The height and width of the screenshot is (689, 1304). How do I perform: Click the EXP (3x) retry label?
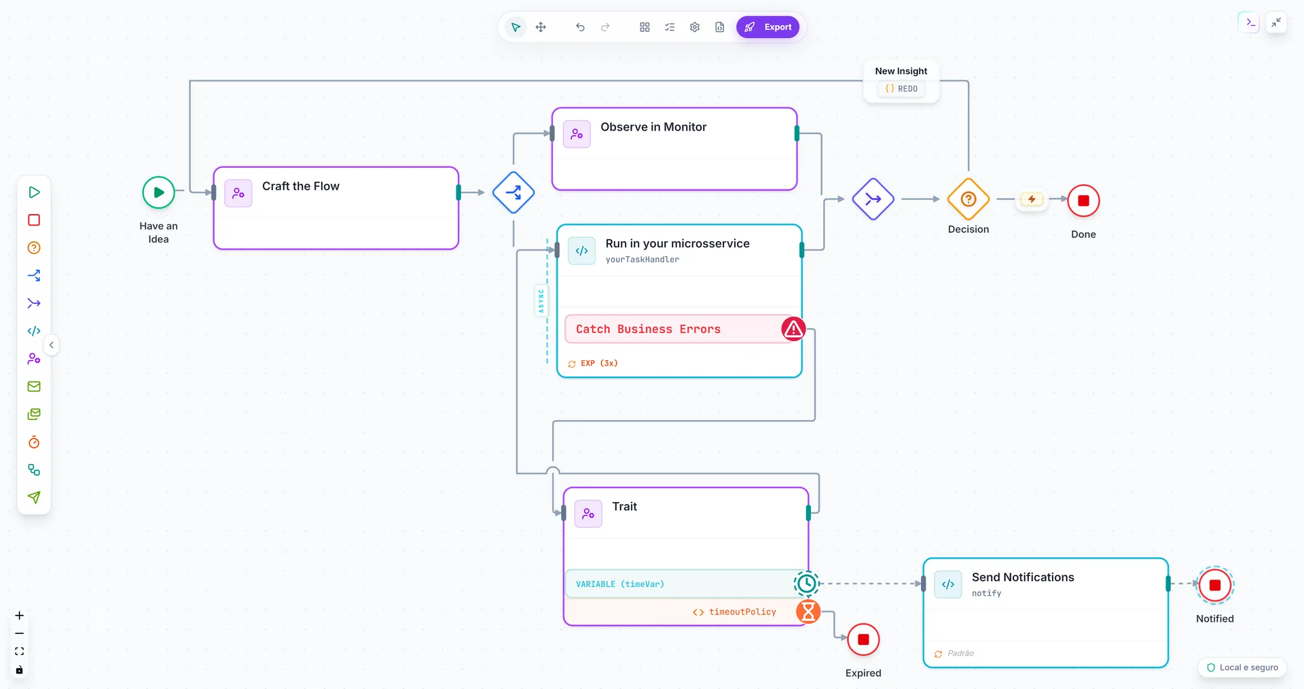point(593,364)
